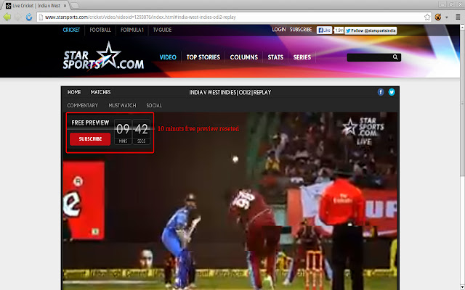This screenshot has width=465, height=290.
Task: Bookmark page with the star icon
Action: (427, 17)
